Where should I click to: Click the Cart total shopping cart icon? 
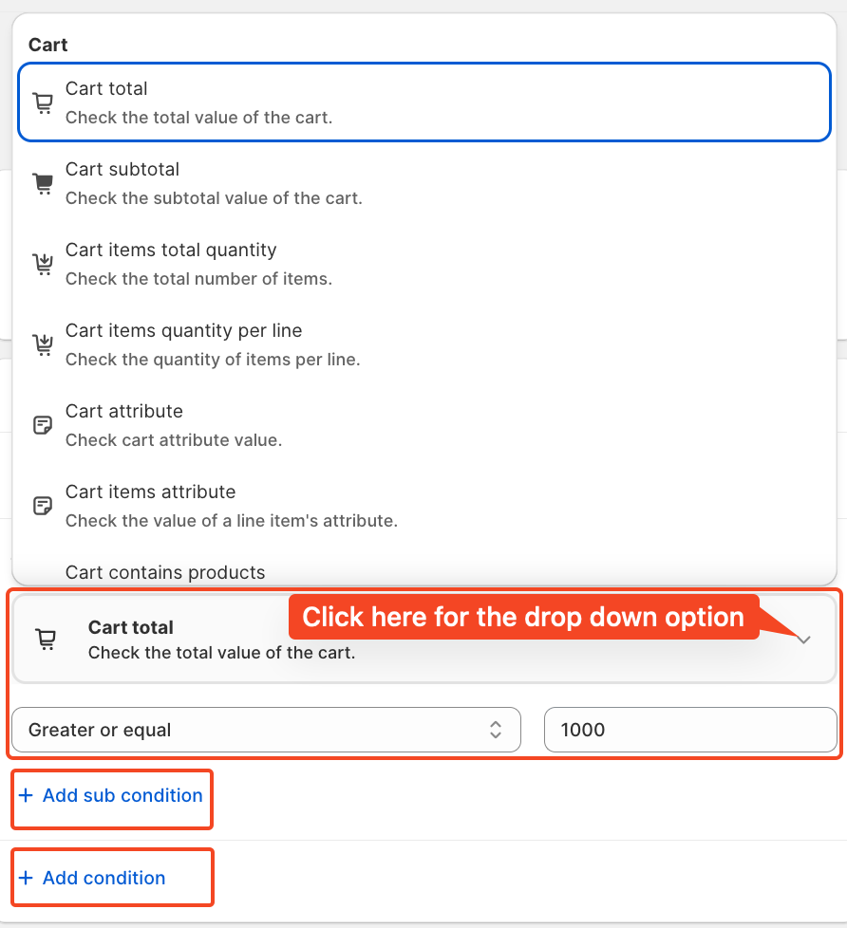pyautogui.click(x=43, y=103)
